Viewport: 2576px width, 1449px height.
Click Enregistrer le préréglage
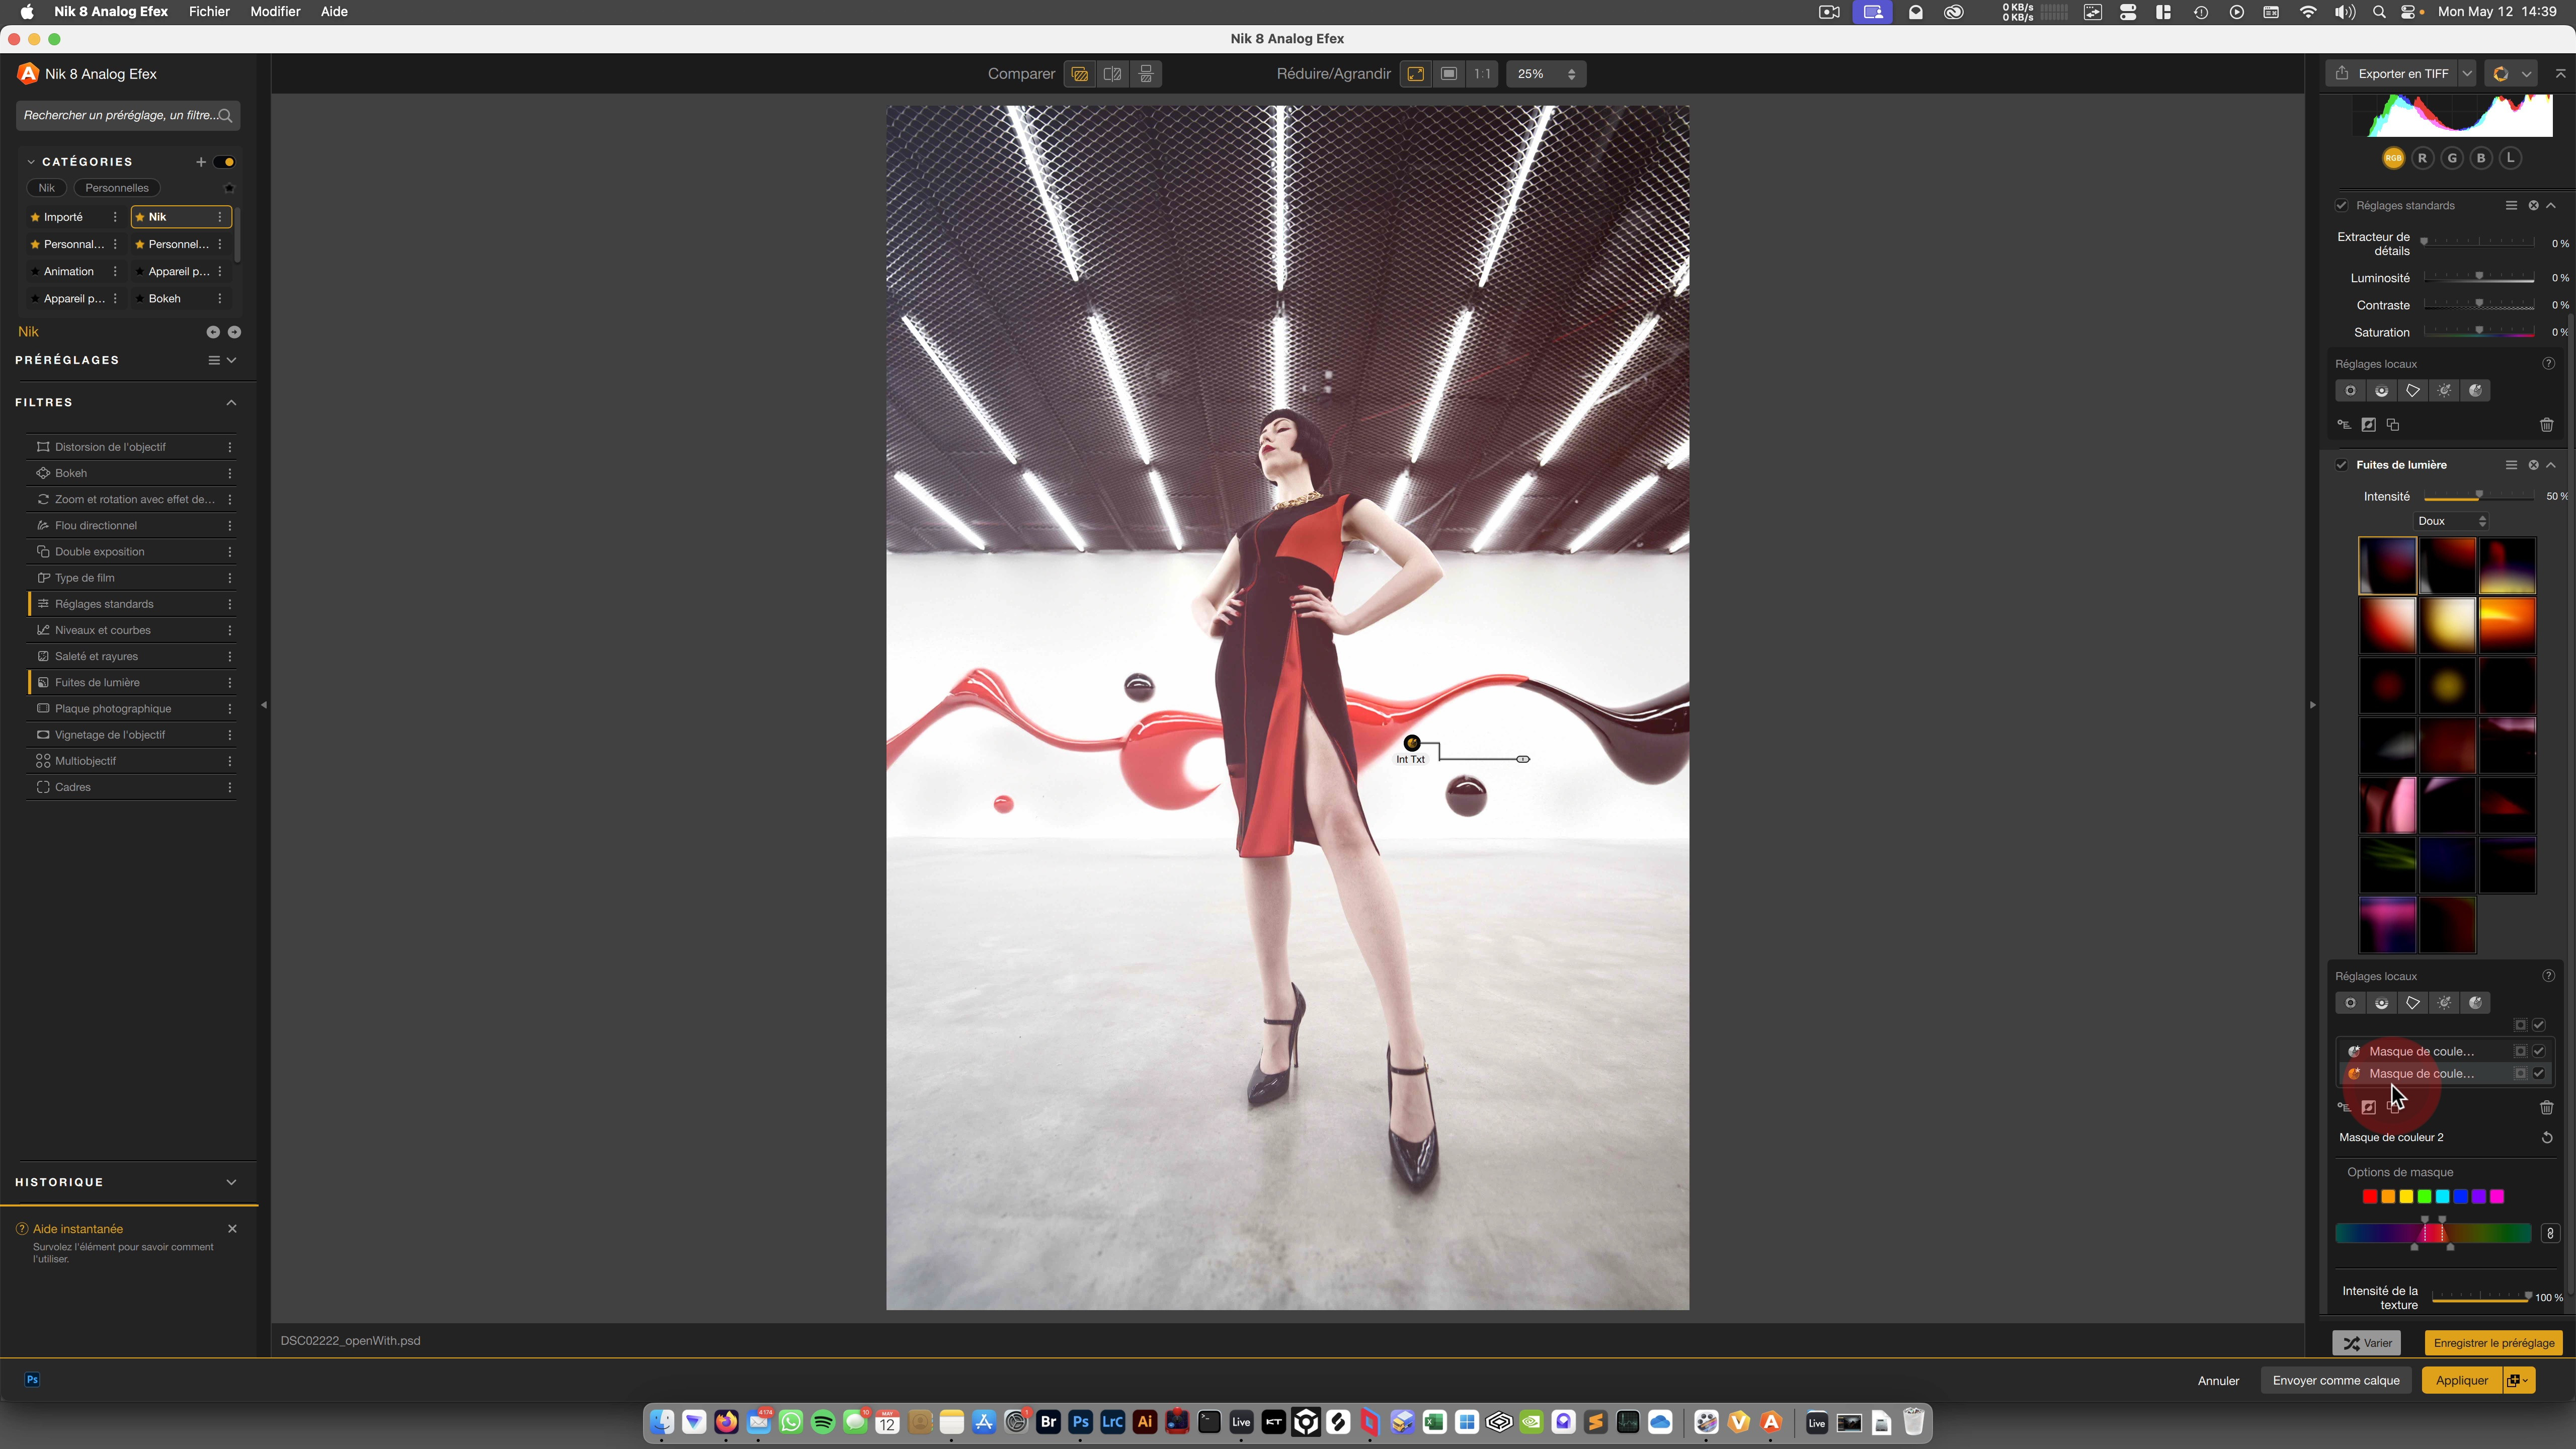(2493, 1343)
